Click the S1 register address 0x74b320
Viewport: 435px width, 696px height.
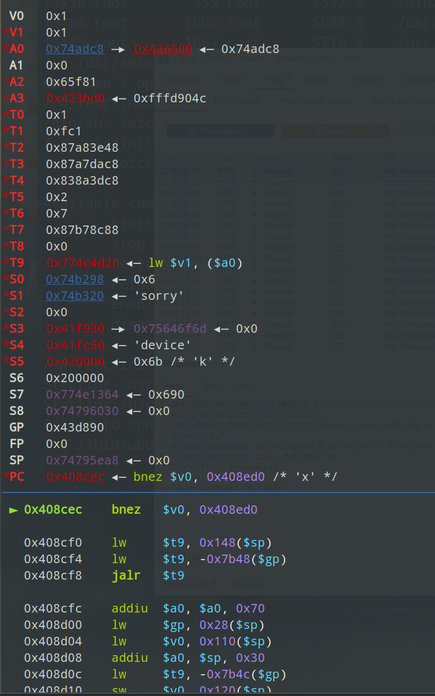[x=74, y=296]
